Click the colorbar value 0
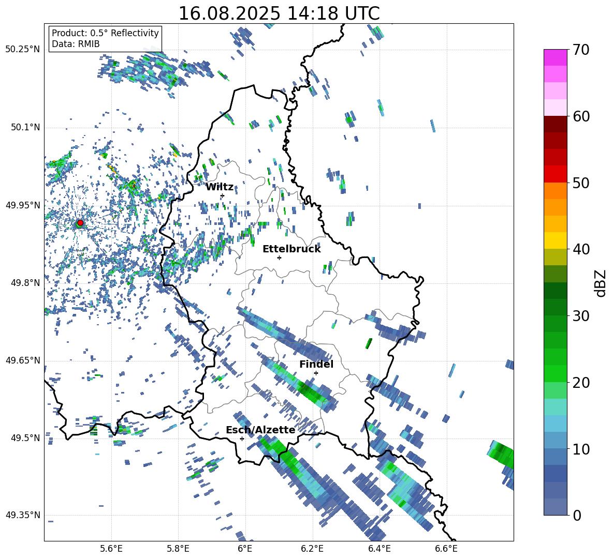This screenshot has width=613, height=559. click(x=577, y=515)
